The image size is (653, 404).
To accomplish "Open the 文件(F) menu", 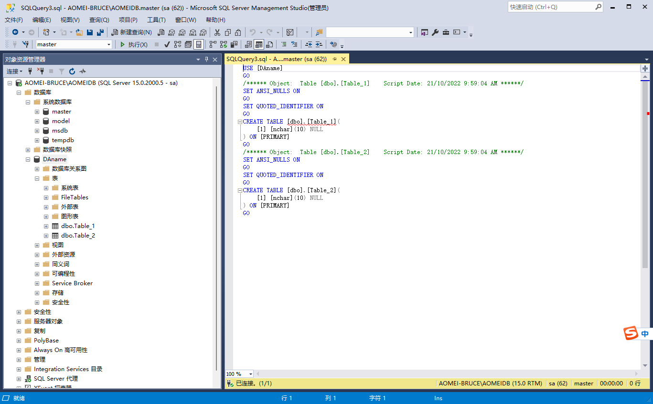I will 14,20.
